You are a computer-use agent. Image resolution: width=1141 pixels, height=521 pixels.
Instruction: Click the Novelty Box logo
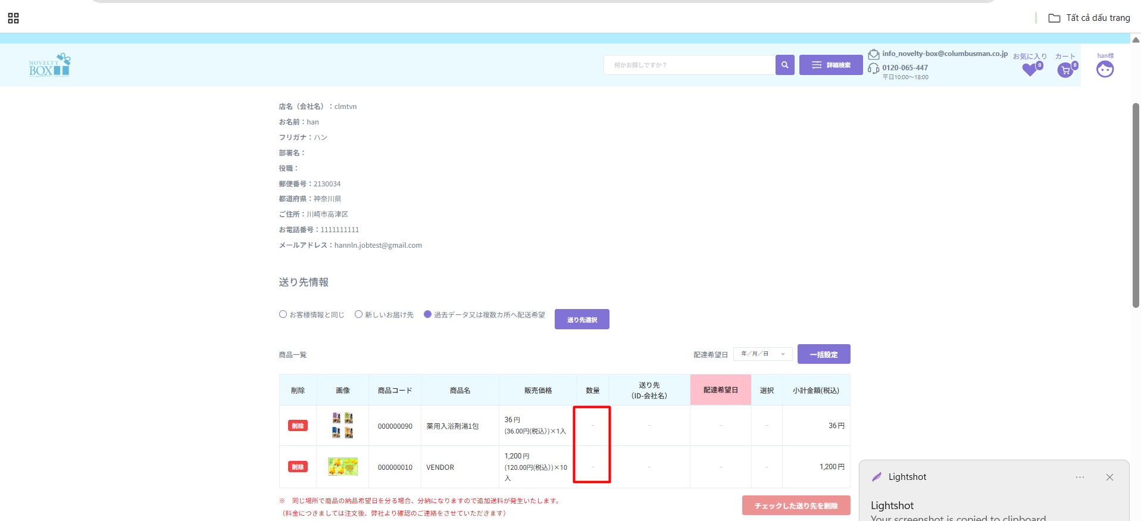(x=49, y=65)
